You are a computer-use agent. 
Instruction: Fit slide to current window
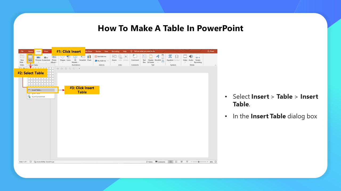(x=216, y=162)
